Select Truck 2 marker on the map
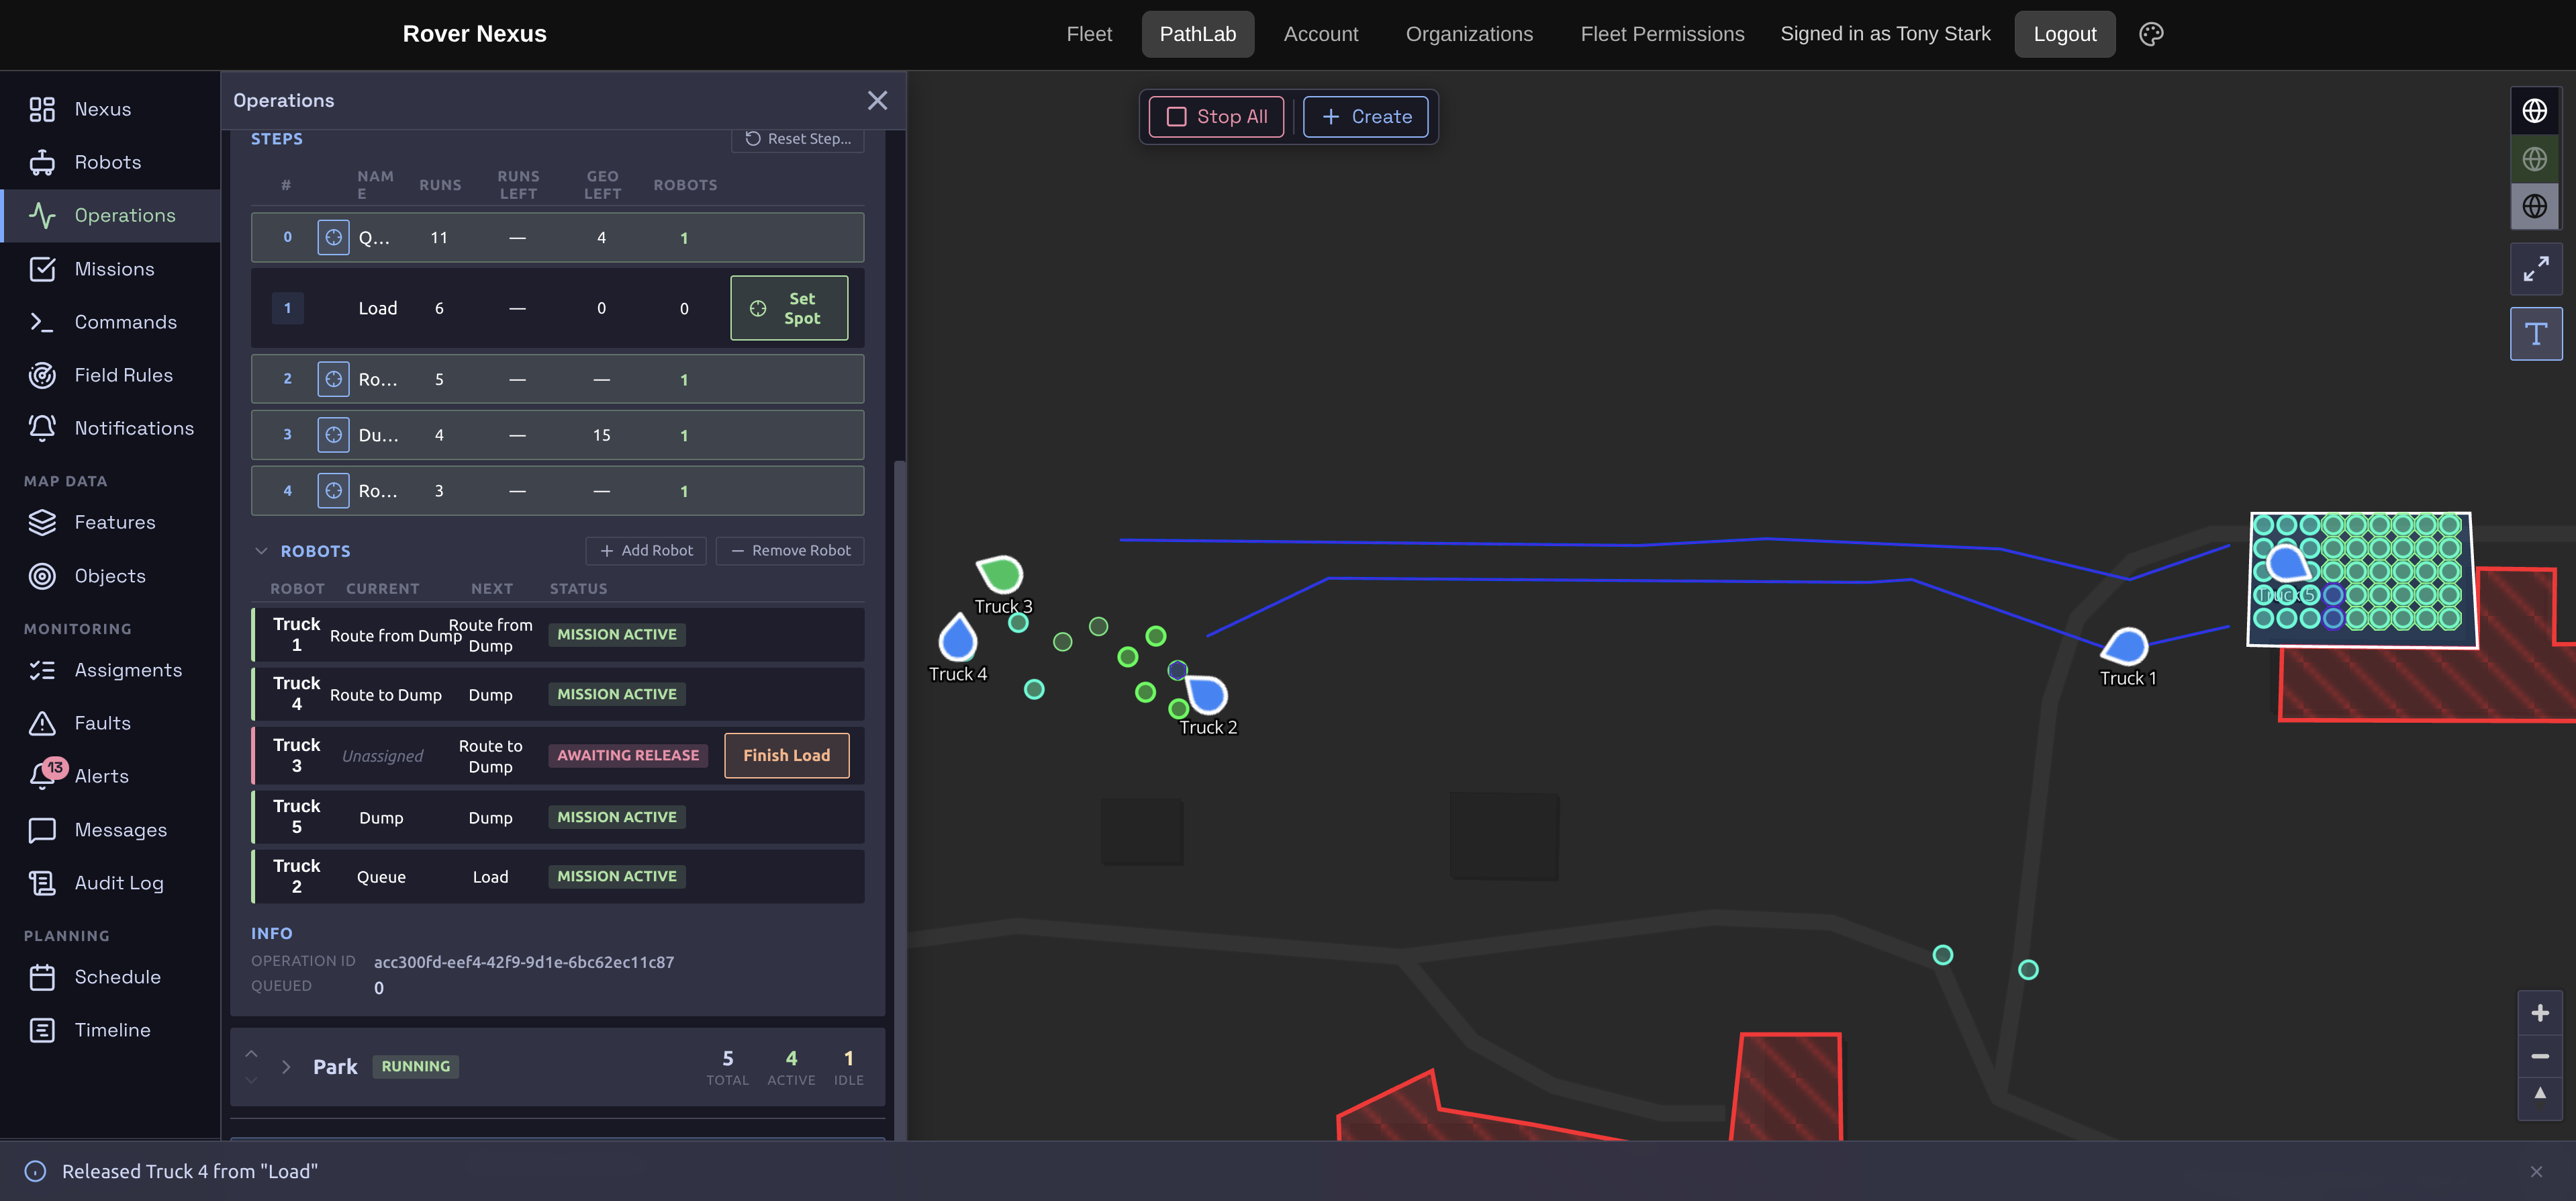This screenshot has height=1201, width=2576. click(x=1206, y=694)
